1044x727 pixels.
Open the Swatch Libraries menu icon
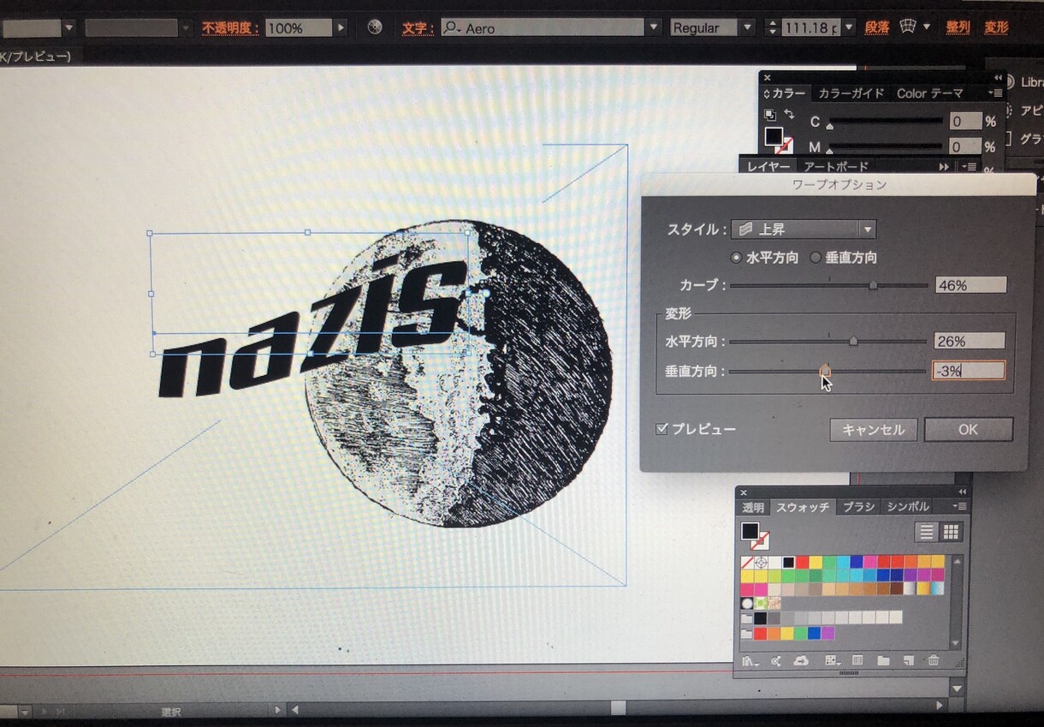[751, 661]
